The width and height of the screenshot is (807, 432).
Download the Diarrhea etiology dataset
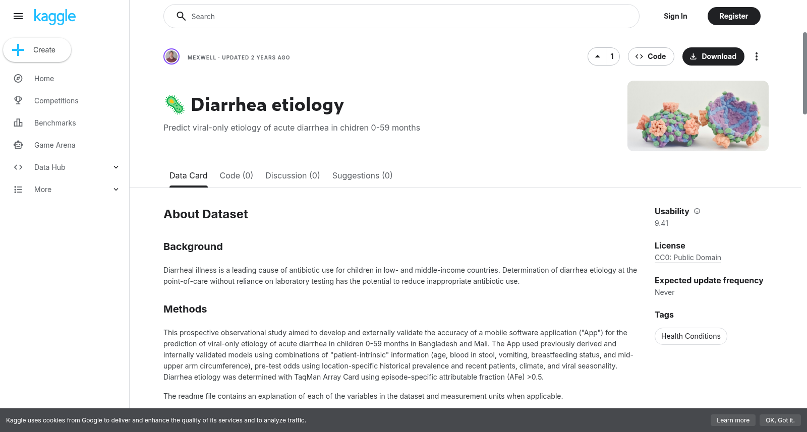(713, 56)
